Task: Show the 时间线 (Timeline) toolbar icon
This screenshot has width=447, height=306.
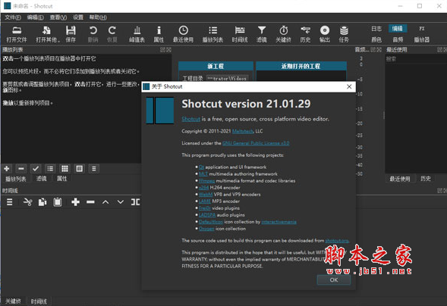Action: point(240,34)
